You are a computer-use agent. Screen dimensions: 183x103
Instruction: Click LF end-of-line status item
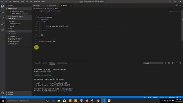[x=166, y=97]
